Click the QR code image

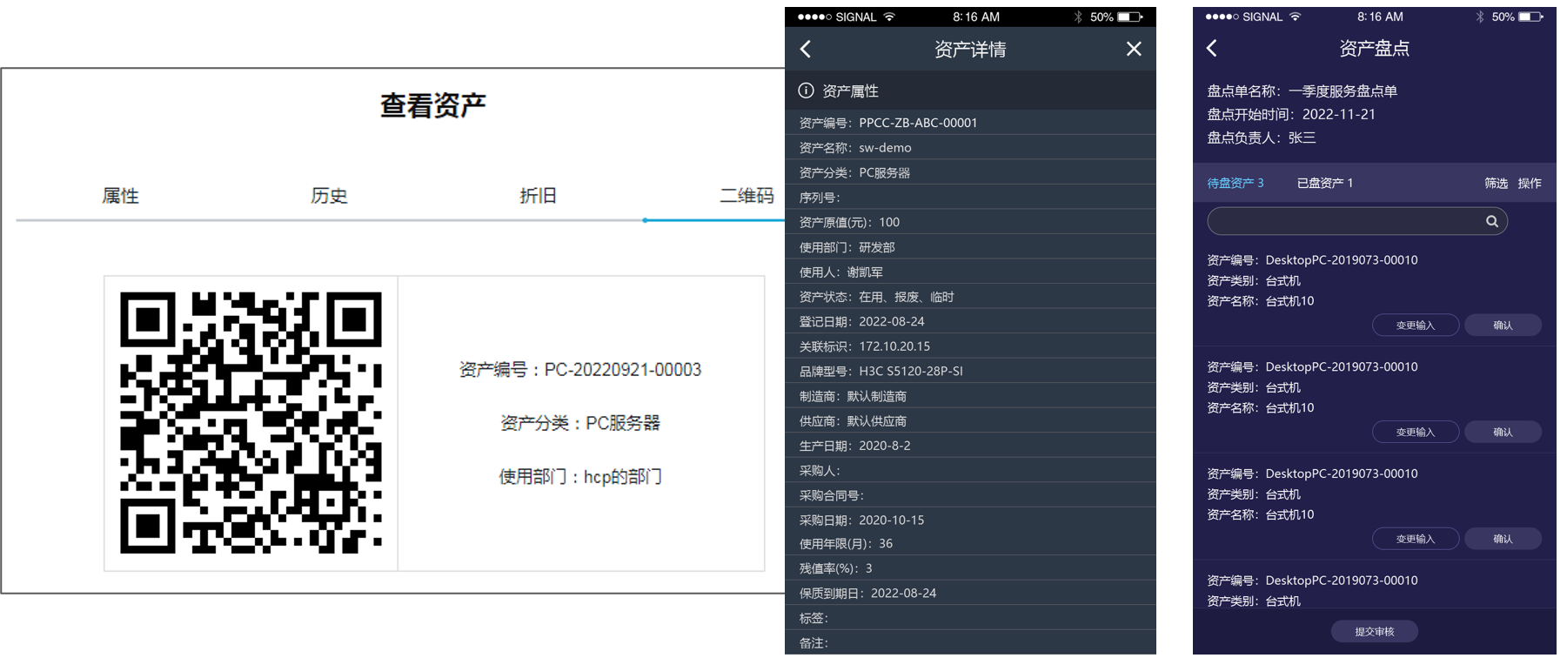pos(251,423)
